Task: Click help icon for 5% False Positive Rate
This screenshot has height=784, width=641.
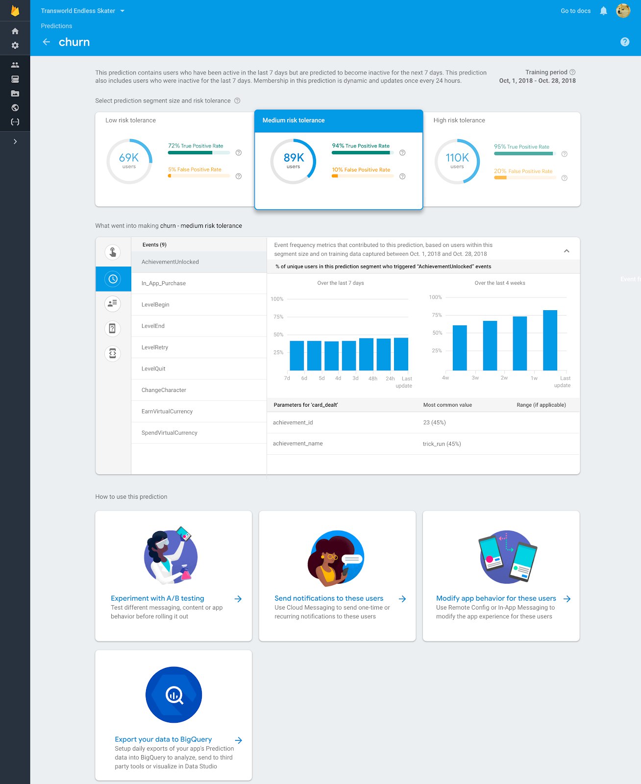Action: coord(239,176)
